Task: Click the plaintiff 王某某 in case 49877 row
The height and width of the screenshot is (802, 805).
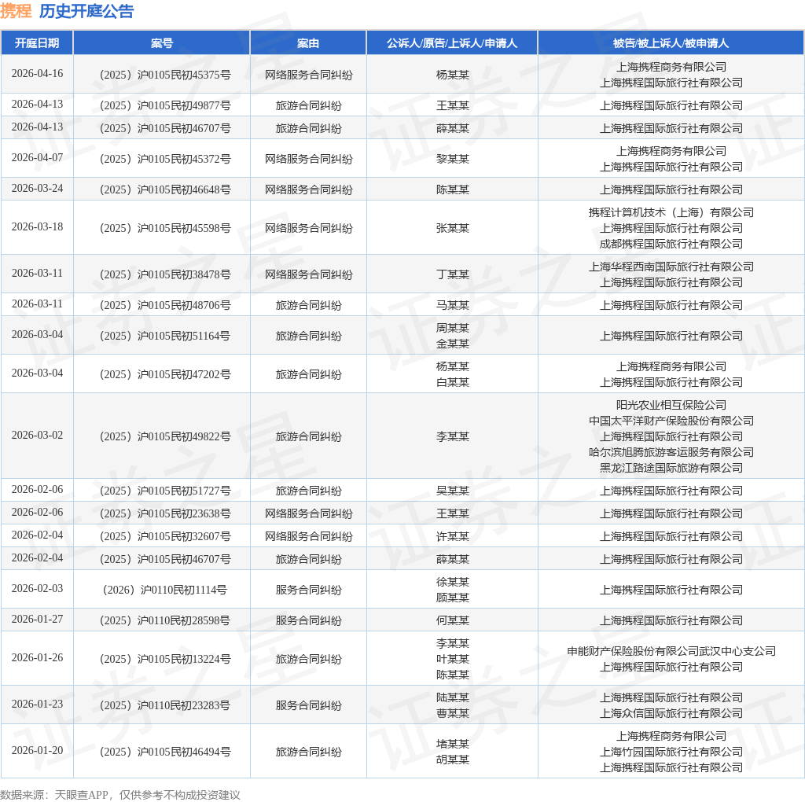Action: [452, 106]
